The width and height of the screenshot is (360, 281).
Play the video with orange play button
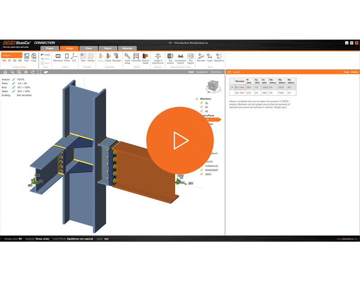point(180,140)
